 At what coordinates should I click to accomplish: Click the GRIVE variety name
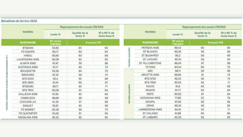150,106
